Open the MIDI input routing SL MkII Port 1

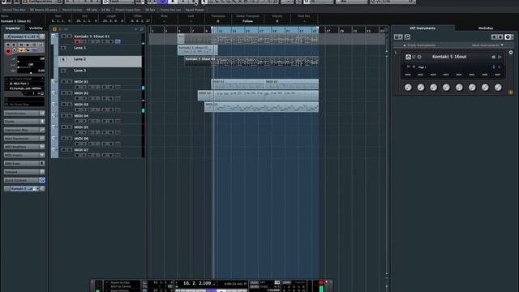tap(24, 84)
